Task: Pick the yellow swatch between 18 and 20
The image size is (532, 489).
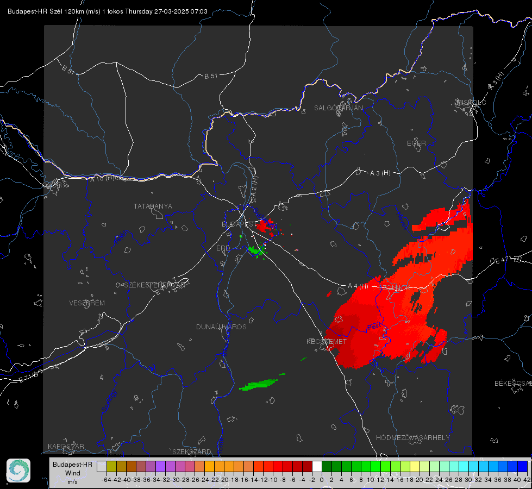Action: point(415,466)
